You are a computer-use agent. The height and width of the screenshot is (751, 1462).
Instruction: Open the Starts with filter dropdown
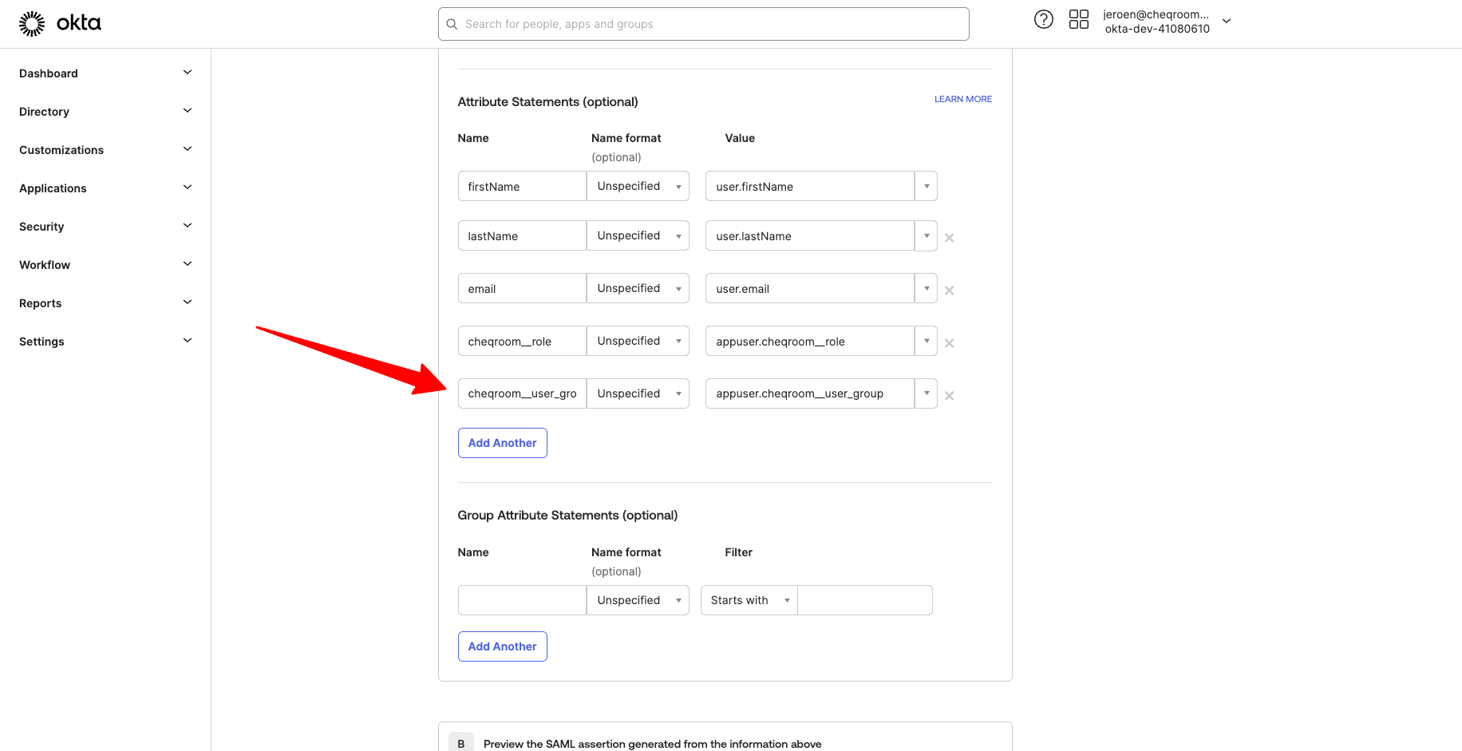749,600
